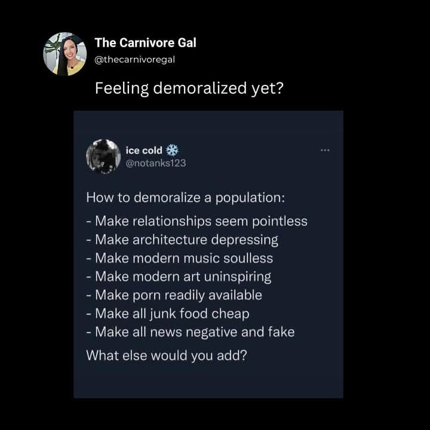Click the @notanks123 handle
This screenshot has width=430, height=430.
pos(155,162)
